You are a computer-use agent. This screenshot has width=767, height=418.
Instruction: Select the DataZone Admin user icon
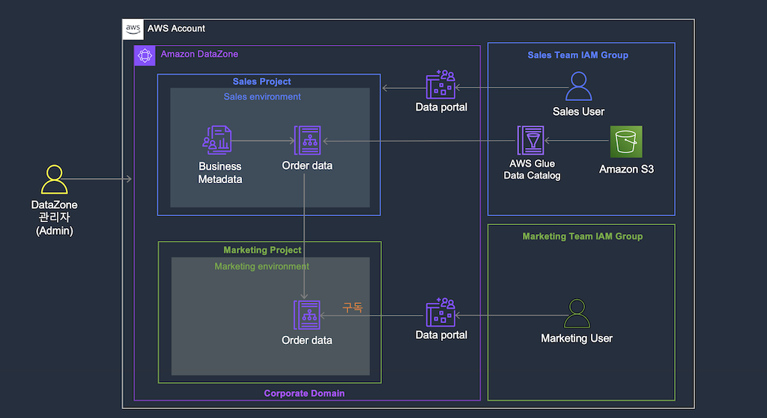54,179
